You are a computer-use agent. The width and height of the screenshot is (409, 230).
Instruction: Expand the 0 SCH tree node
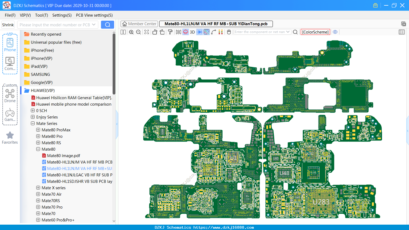coord(33,110)
